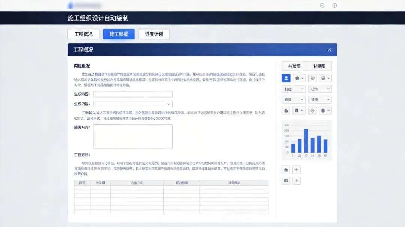405x227 pixels.
Task: Click the 施工组织设计自动编制 page title
Action: tap(98, 18)
